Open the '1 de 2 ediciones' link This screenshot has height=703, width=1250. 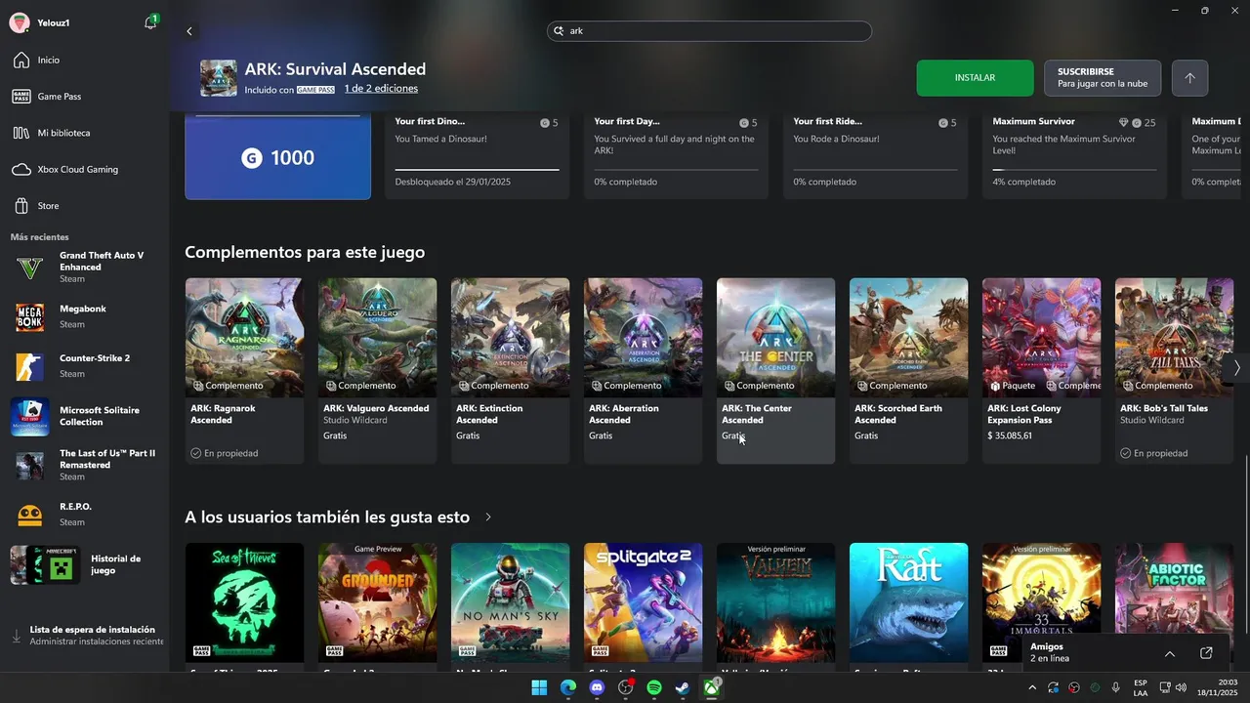pyautogui.click(x=381, y=89)
